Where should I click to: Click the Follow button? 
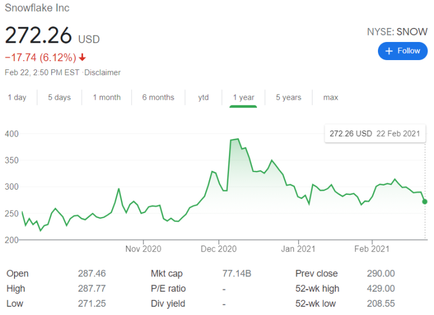402,51
